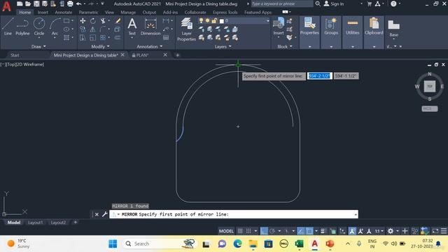Add a new drawing tab with plus button
448x252 pixels.
[177, 55]
